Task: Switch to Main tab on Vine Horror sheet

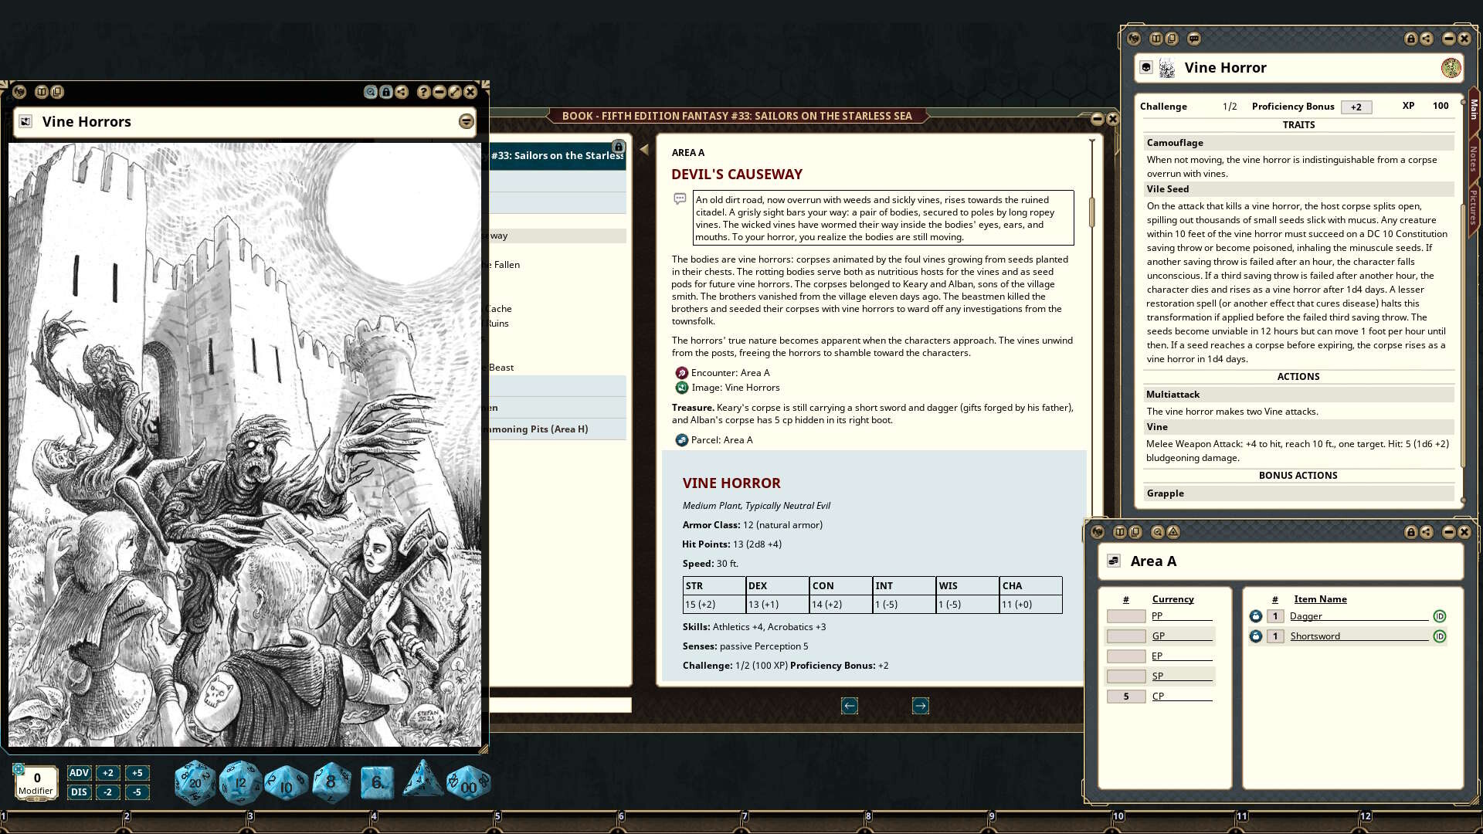Action: click(x=1474, y=109)
